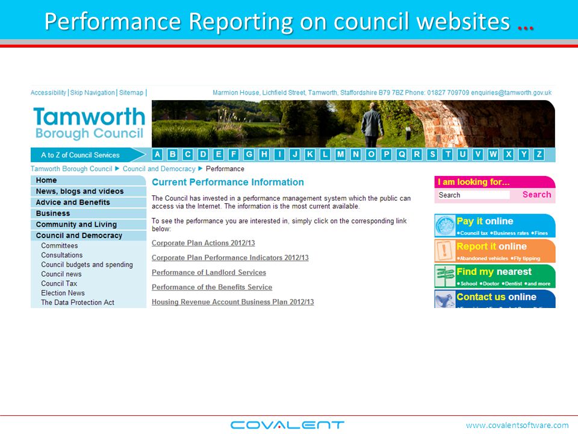This screenshot has width=578, height=434.
Task: Click letter R in the A-Z bar
Action: (x=417, y=154)
